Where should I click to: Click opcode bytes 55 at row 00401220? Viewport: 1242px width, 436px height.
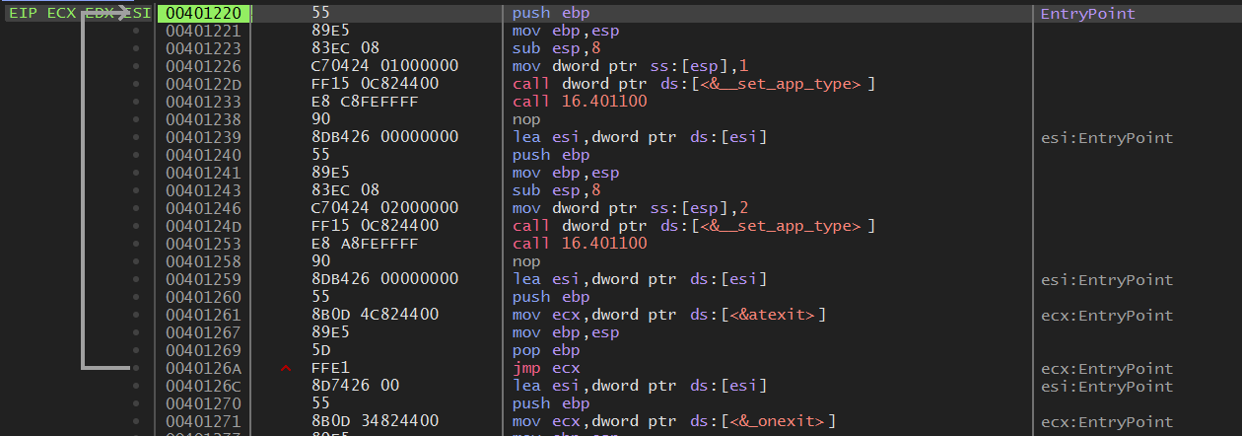[320, 13]
